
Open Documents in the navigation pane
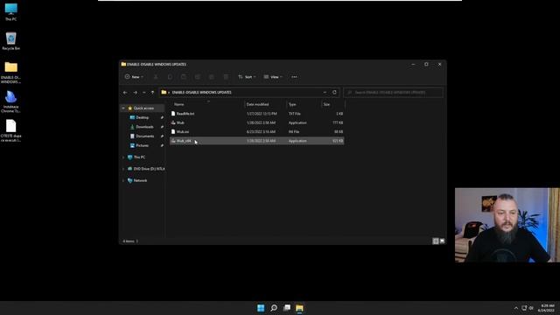point(144,136)
